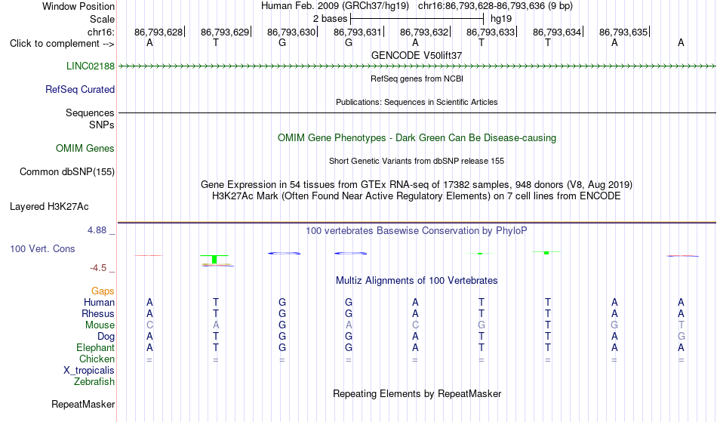
Task: Click the hg19 label beside the scale bar
Action: pos(501,19)
